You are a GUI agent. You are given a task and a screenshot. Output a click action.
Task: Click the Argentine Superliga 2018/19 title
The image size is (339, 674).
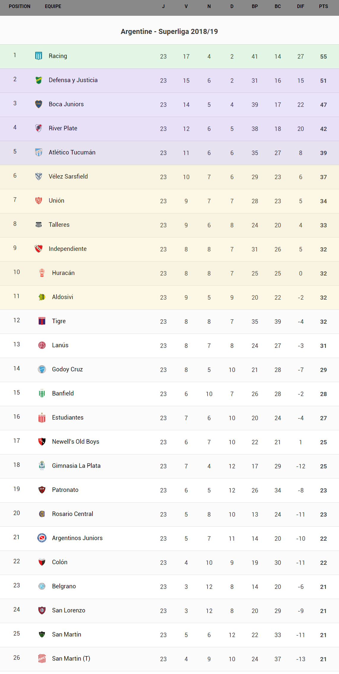click(x=169, y=32)
